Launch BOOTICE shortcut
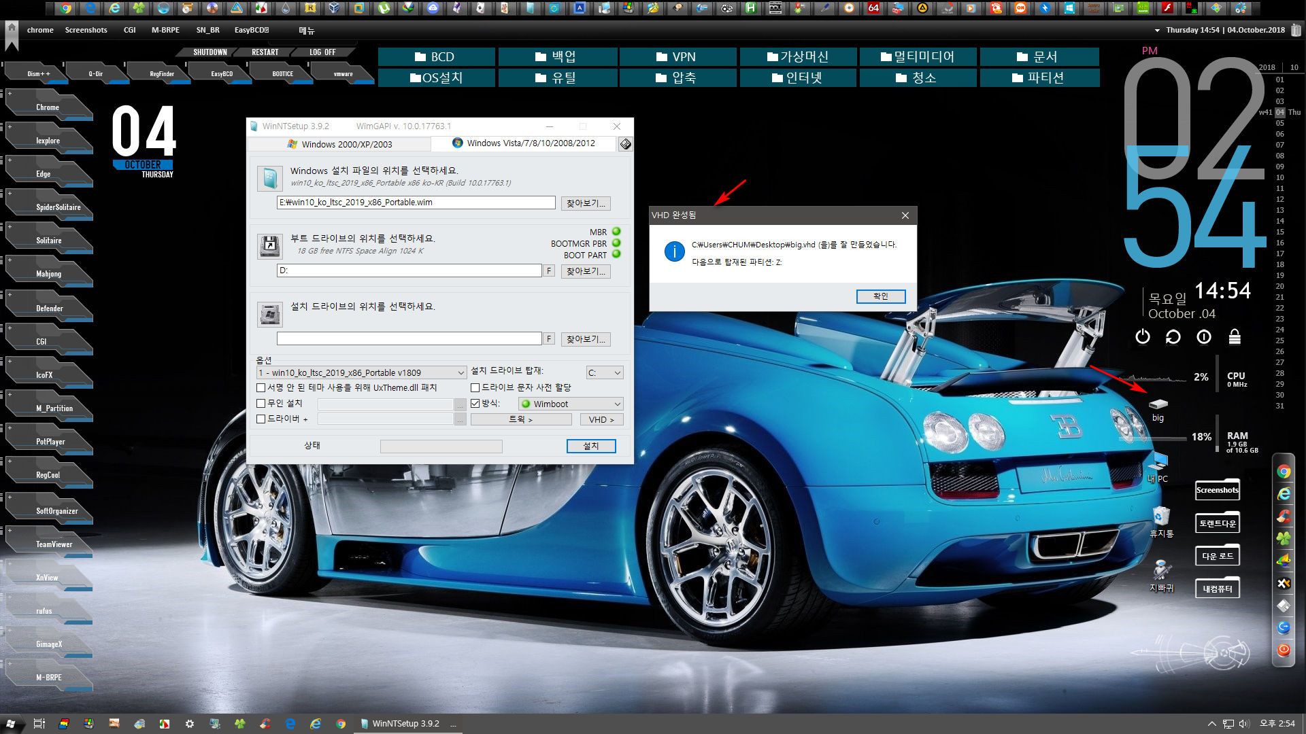1306x734 pixels. 283,73
